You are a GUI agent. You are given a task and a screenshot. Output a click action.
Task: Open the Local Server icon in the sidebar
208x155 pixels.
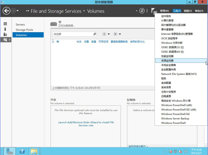pos(5,29)
